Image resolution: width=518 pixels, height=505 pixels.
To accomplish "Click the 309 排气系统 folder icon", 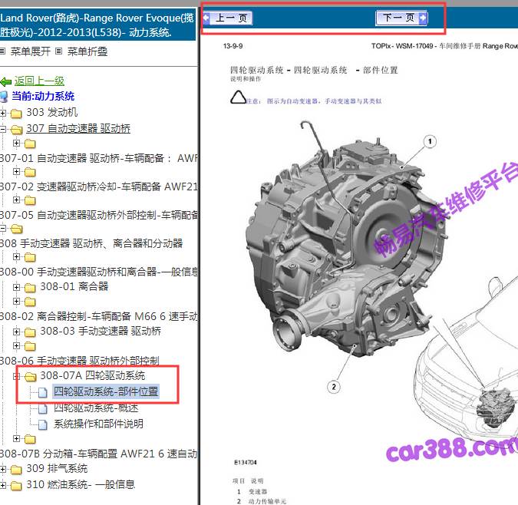I will pyautogui.click(x=16, y=470).
